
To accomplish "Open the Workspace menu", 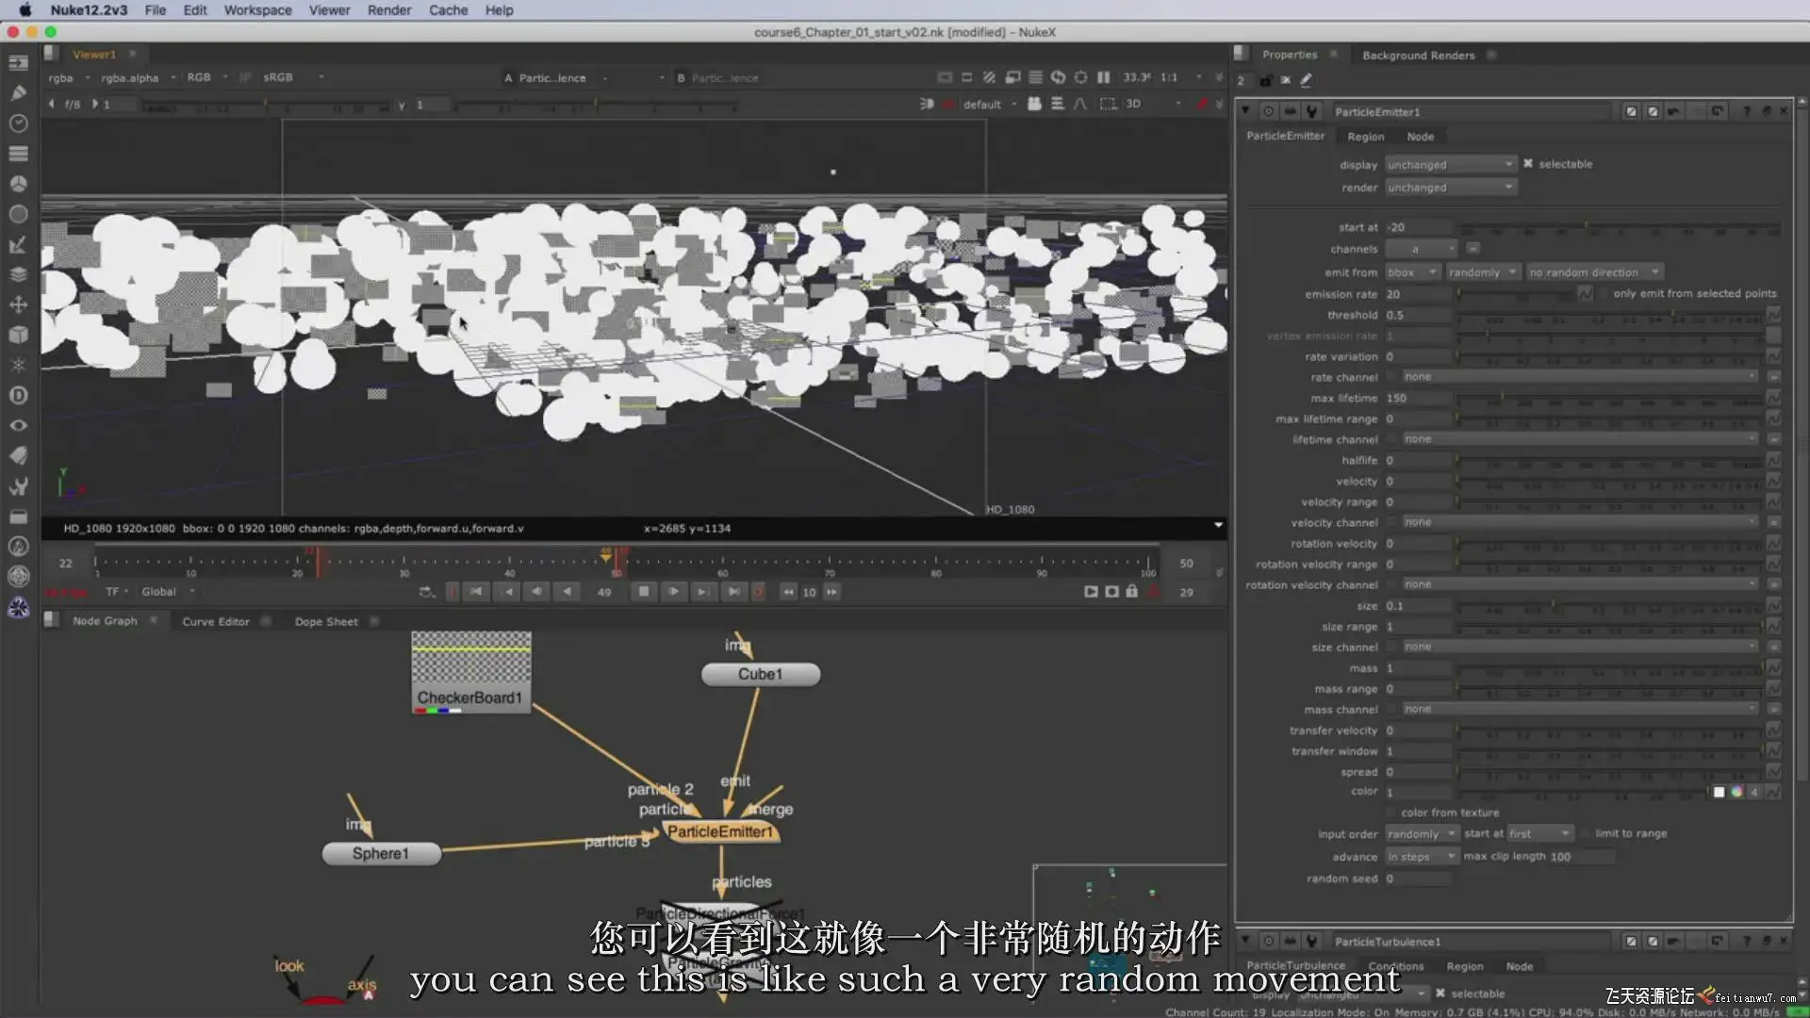I will pos(257,10).
